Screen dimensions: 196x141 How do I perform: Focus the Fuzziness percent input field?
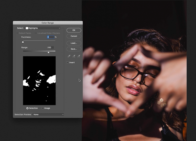51,37
